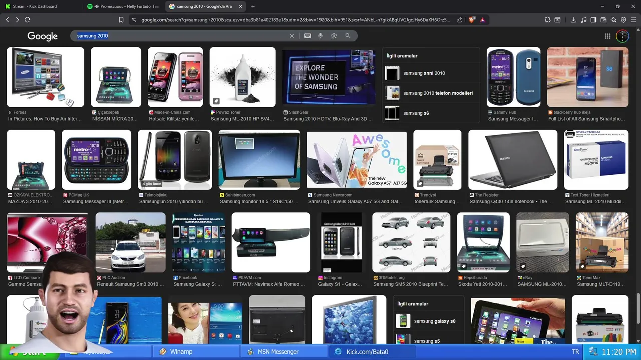
Task: Open MSN Messenger from the taskbar
Action: pyautogui.click(x=283, y=352)
